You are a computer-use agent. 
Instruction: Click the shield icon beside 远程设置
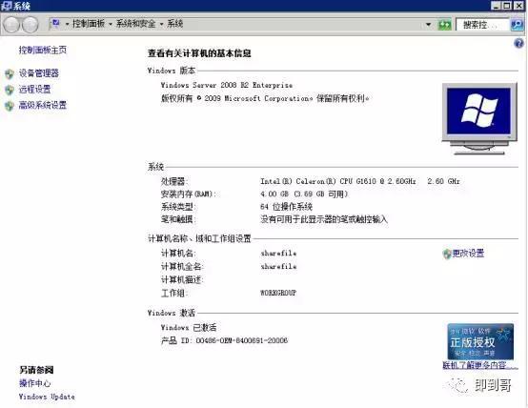[x=10, y=90]
